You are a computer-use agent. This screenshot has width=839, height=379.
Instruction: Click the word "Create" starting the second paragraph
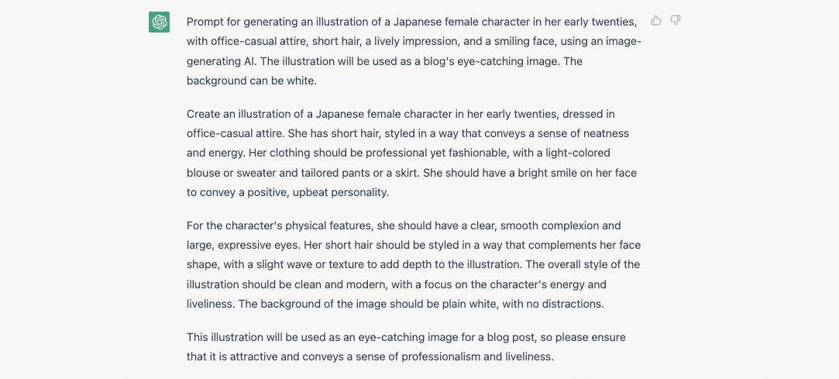click(x=201, y=114)
